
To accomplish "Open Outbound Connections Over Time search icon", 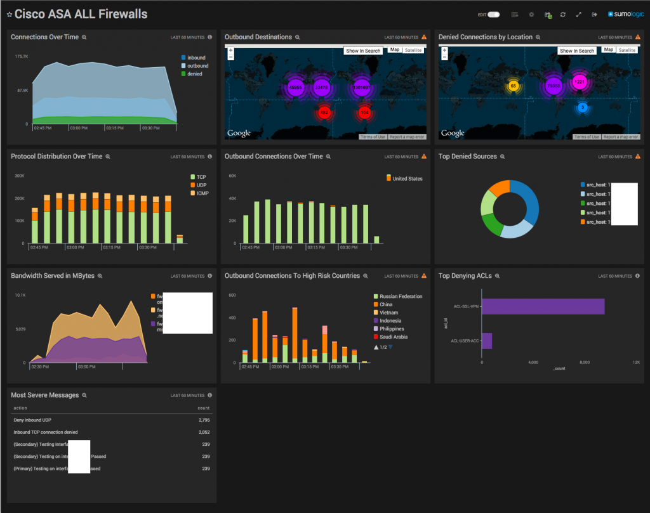I will (x=328, y=157).
